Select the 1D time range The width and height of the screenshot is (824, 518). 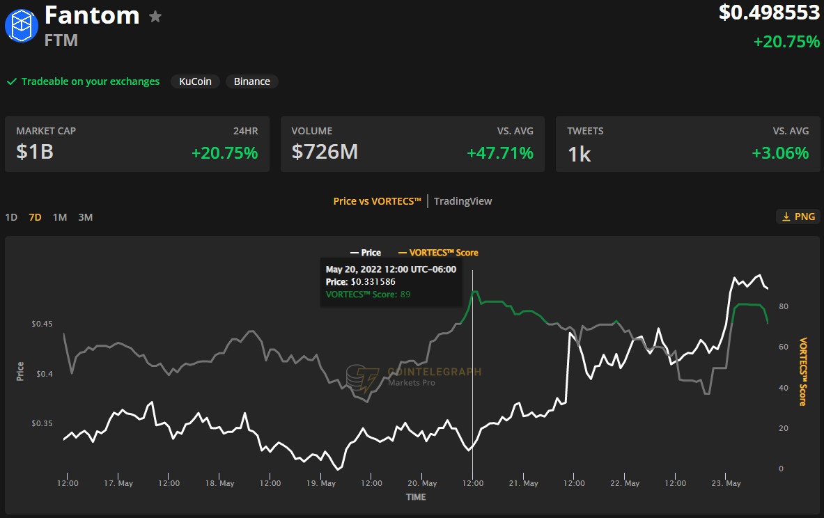click(11, 217)
